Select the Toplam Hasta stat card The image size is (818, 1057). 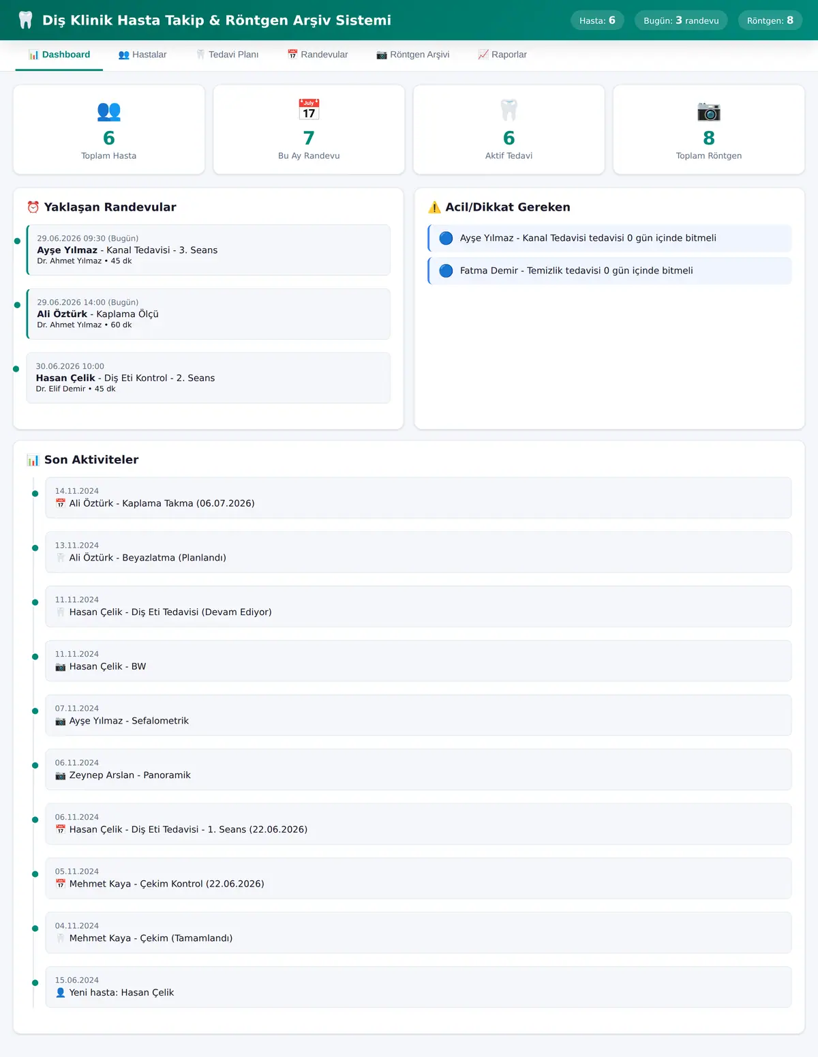point(109,130)
